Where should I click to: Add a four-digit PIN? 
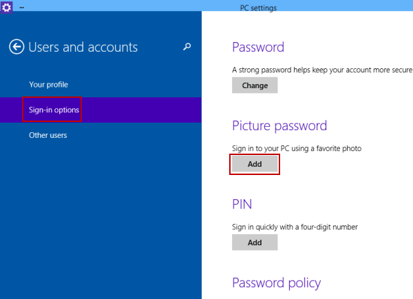pyautogui.click(x=255, y=243)
